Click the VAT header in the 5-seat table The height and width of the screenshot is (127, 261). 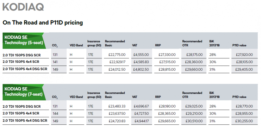click(x=134, y=45)
